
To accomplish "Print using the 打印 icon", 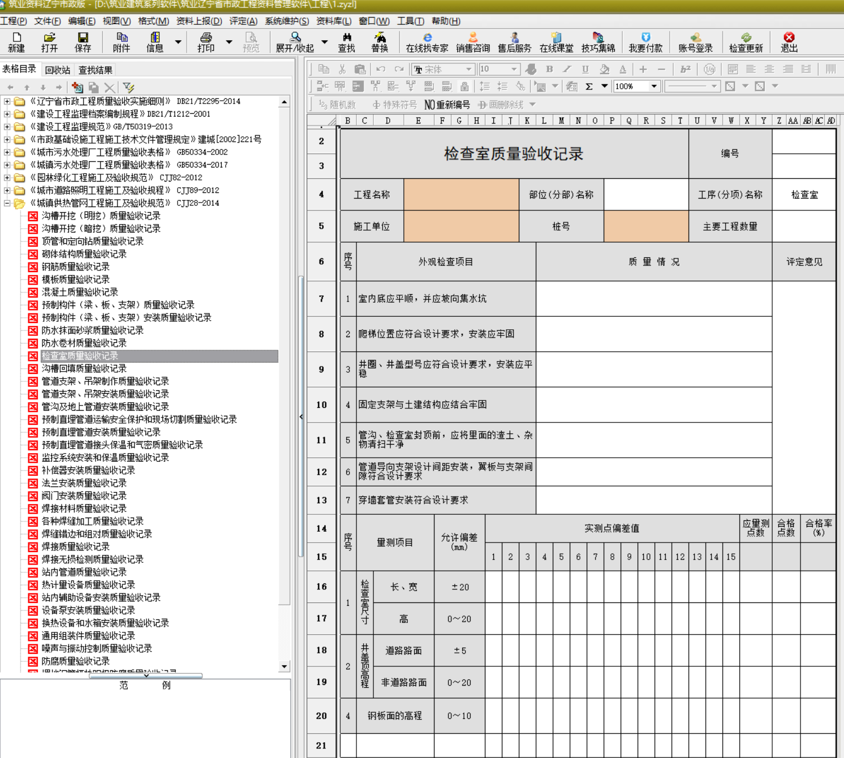I will pyautogui.click(x=206, y=42).
